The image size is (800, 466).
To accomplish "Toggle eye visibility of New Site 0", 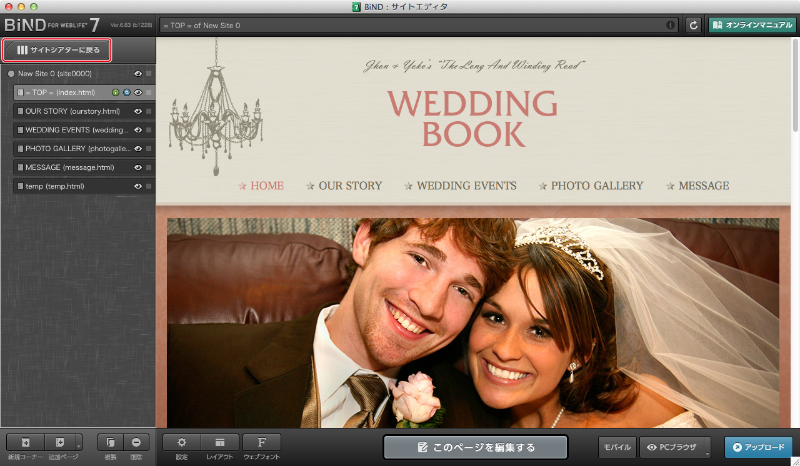I will coord(138,74).
